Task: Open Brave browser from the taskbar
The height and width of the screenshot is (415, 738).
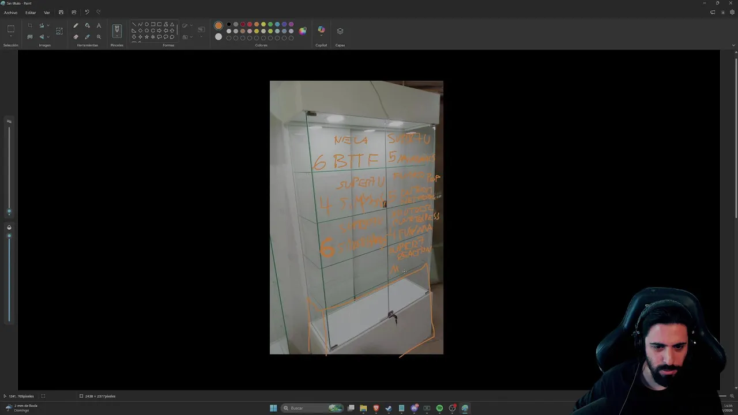Action: (x=376, y=408)
